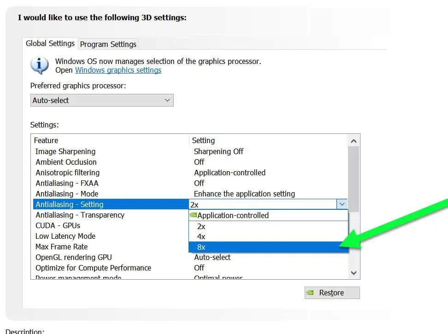448x334 pixels.
Task: Collapse the Antialiasing Setting dropdown arrow
Action: (x=342, y=204)
